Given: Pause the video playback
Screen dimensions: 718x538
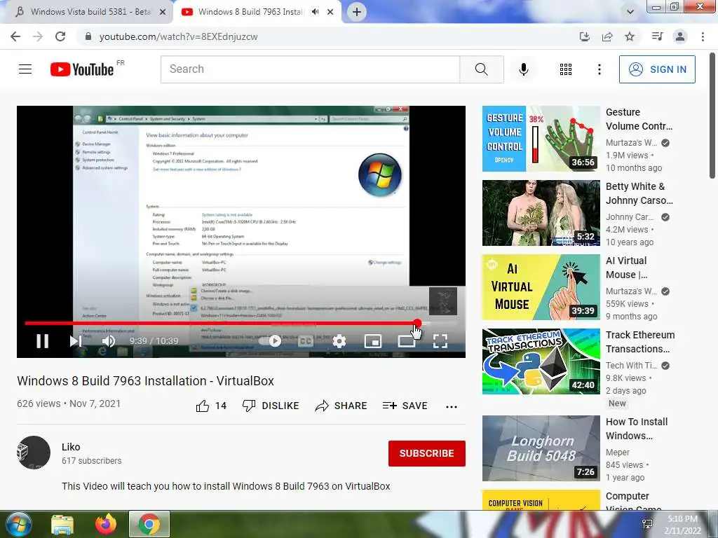Looking at the screenshot, I should tap(42, 341).
